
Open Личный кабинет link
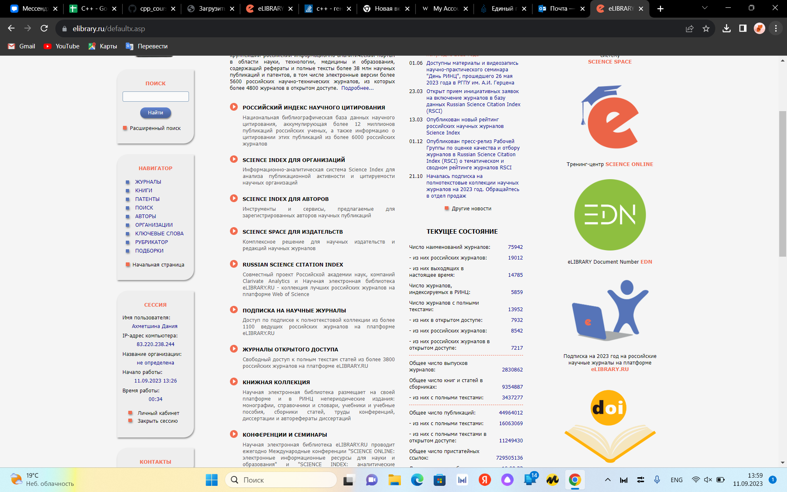(x=158, y=413)
